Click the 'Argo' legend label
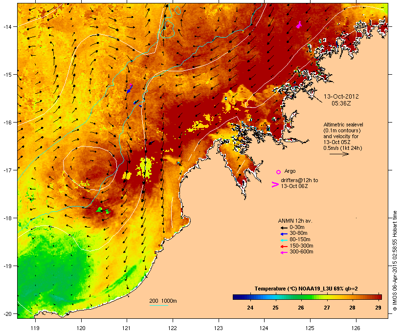This screenshot has height=332, width=401. tap(290, 171)
